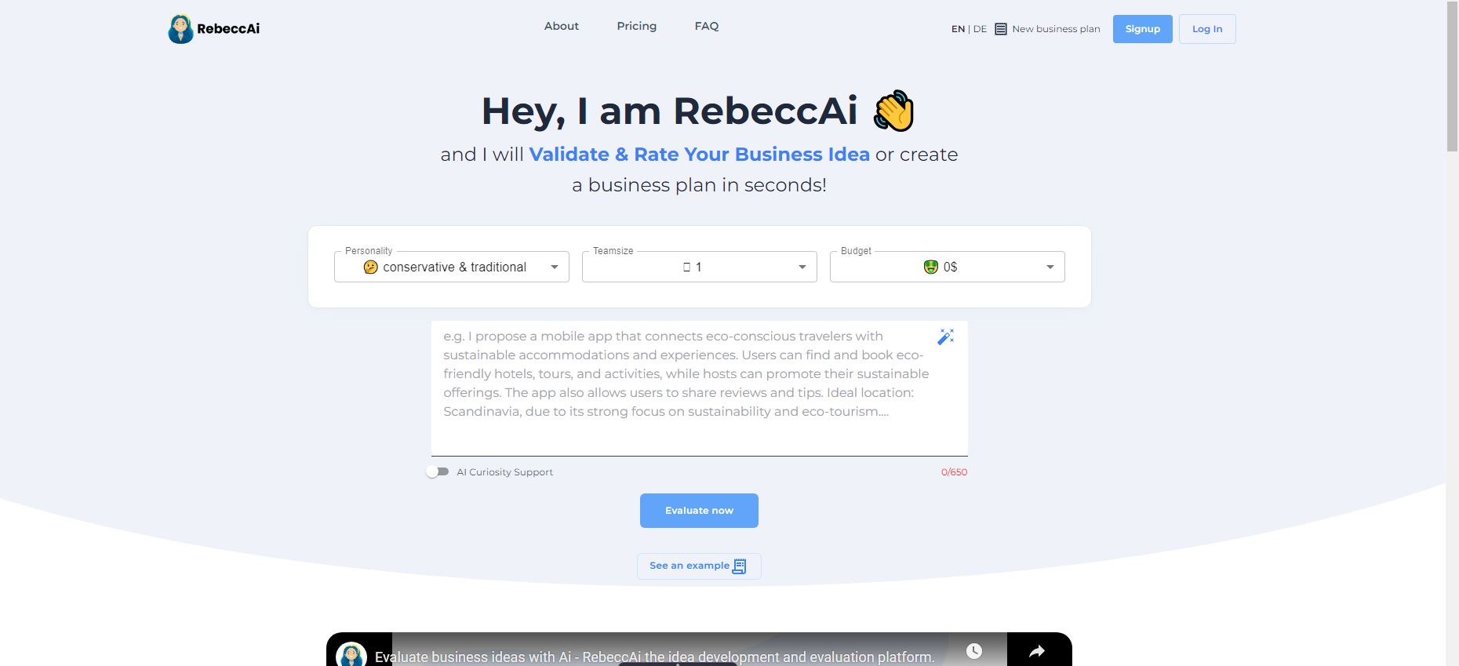Viewport: 1459px width, 666px height.
Task: Open the About page
Action: point(562,26)
